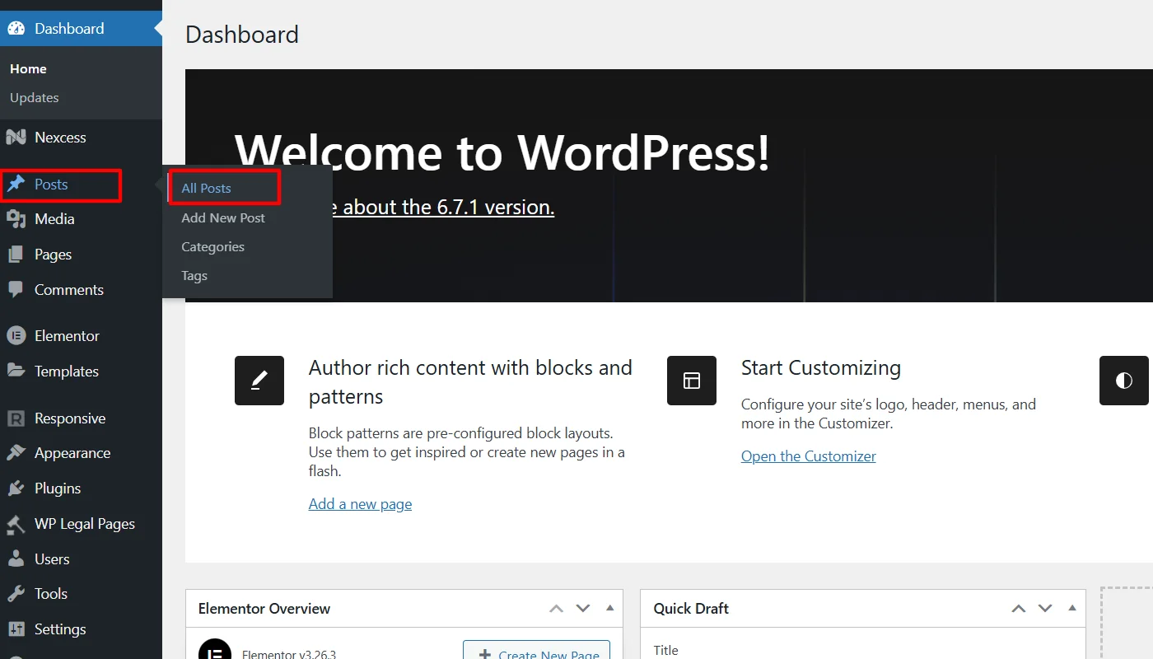The width and height of the screenshot is (1153, 659).
Task: Click the Tools wrench icon
Action: 16,594
